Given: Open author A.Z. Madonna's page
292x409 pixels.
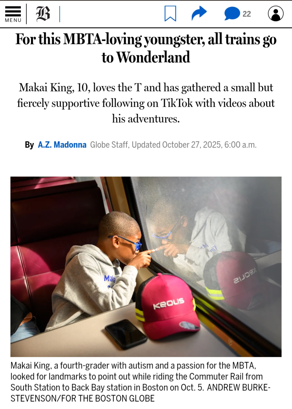Looking at the screenshot, I should tap(62, 144).
